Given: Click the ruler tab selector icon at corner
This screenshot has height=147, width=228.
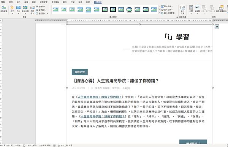Looking at the screenshot, I should click(x=1, y=21).
